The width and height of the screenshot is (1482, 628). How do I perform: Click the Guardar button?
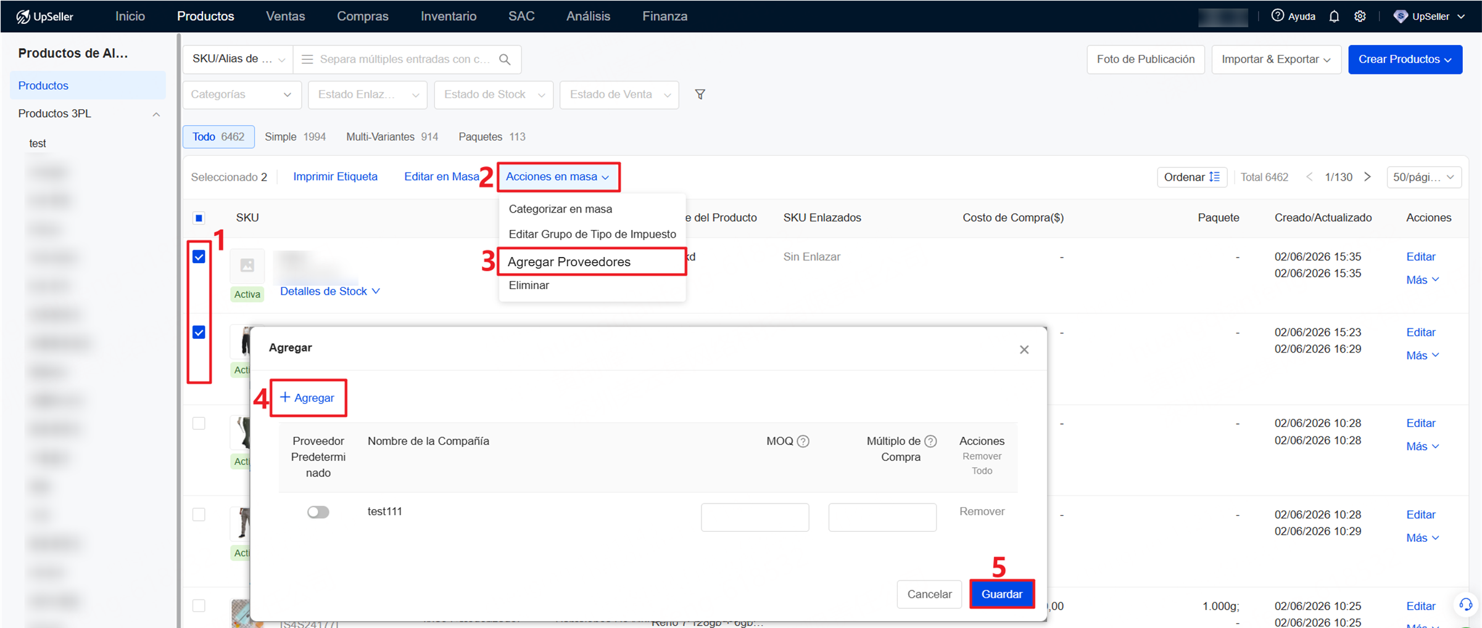click(x=1001, y=594)
